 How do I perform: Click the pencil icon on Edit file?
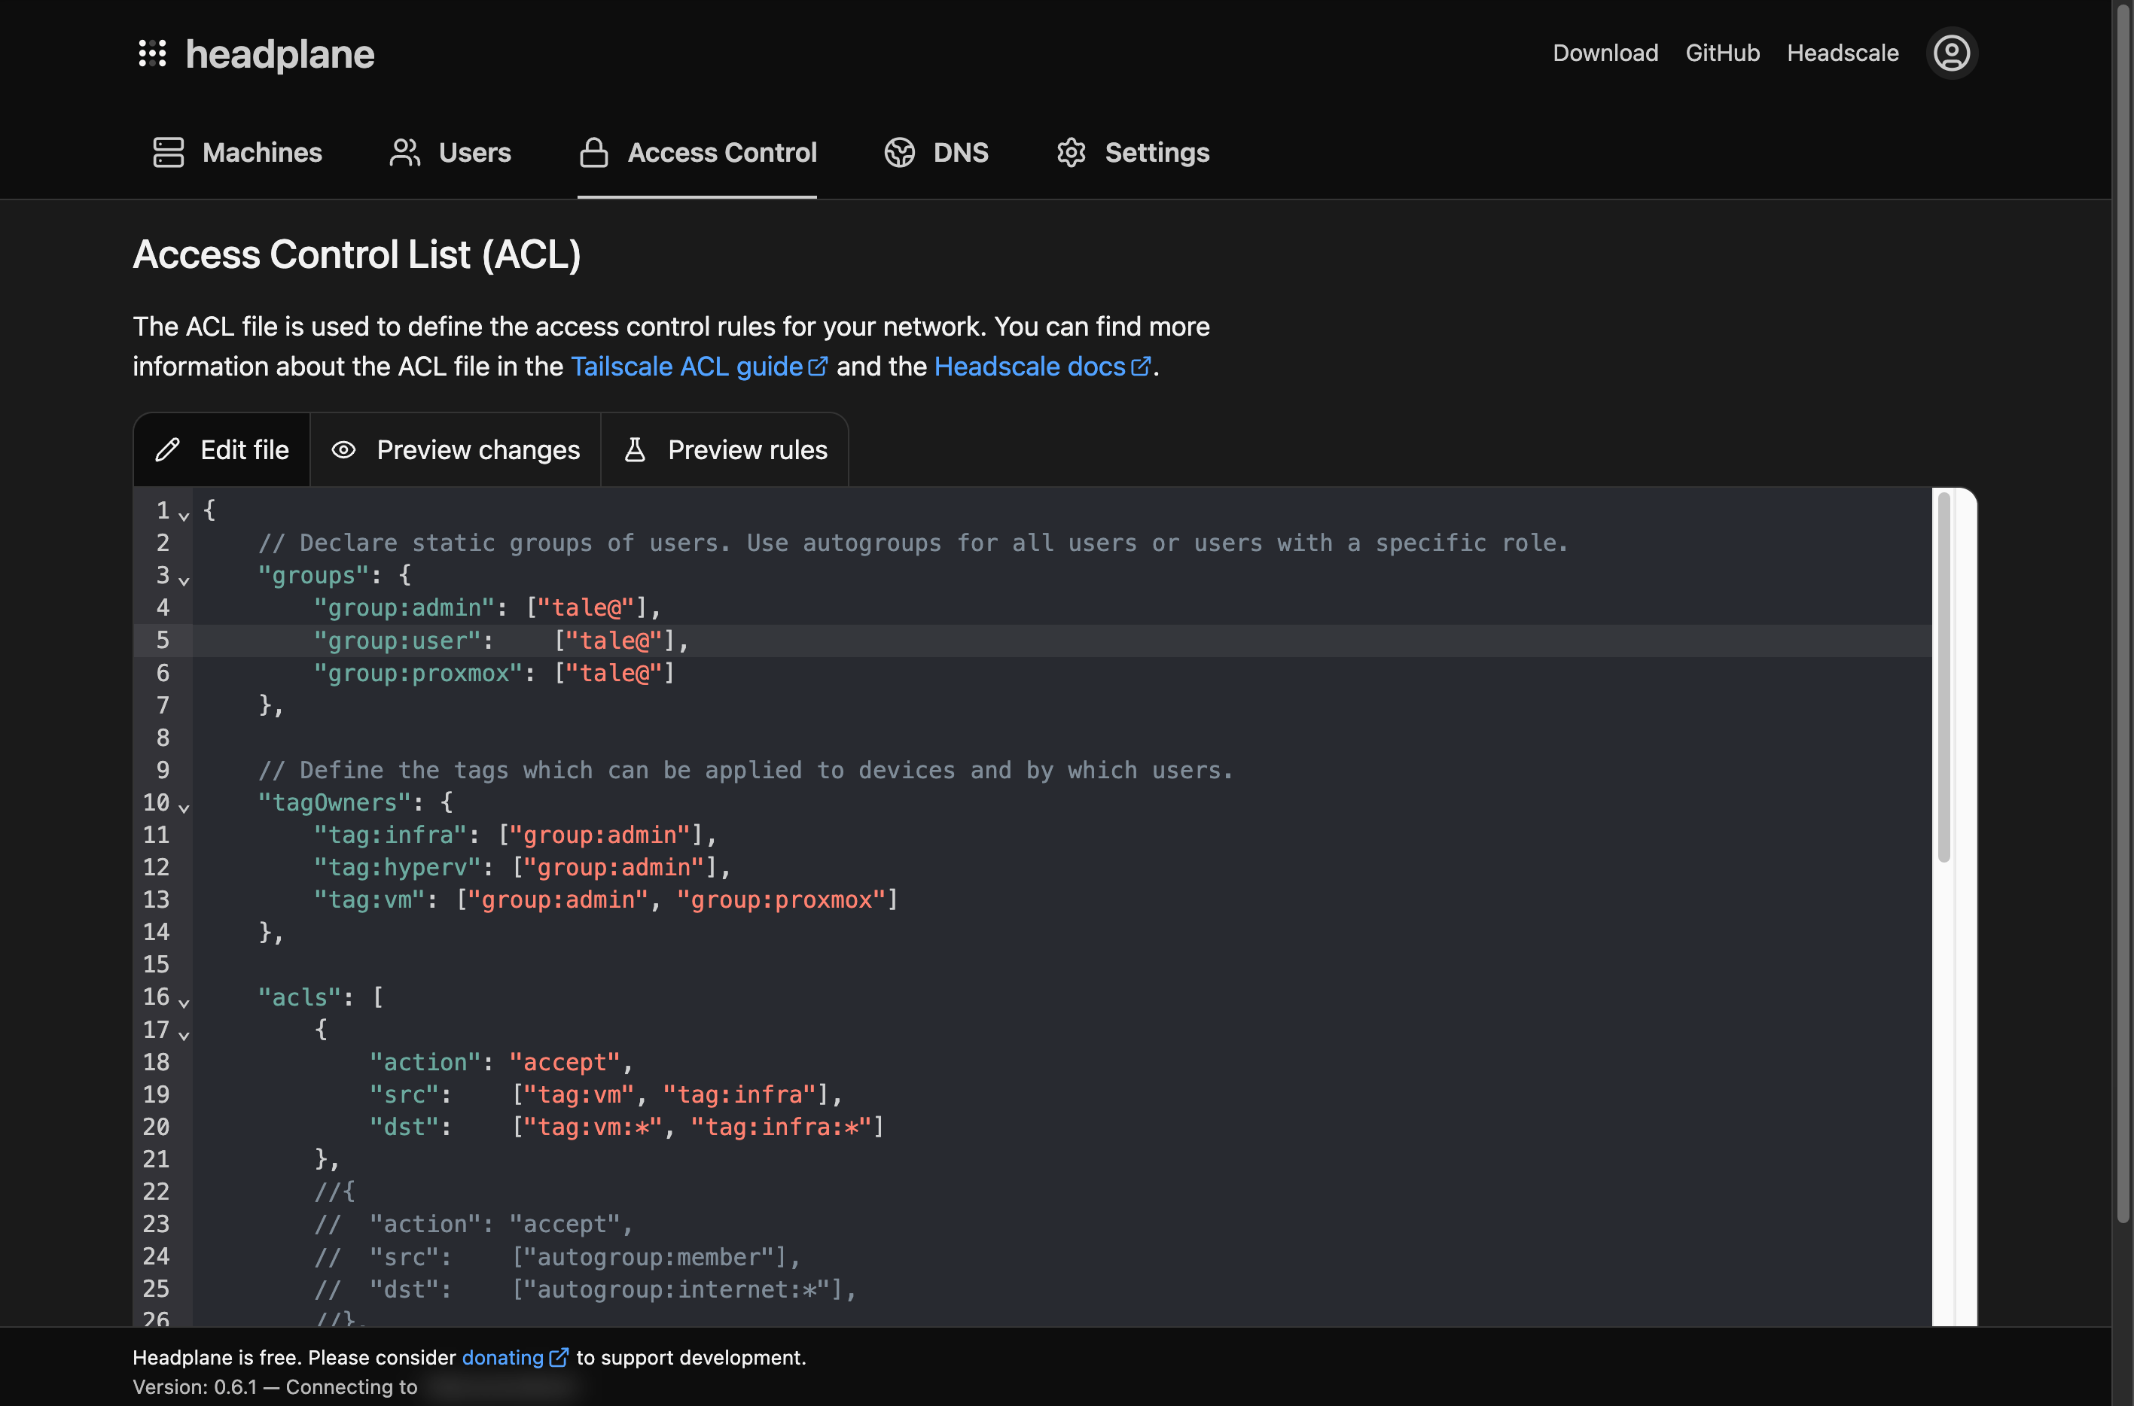168,449
